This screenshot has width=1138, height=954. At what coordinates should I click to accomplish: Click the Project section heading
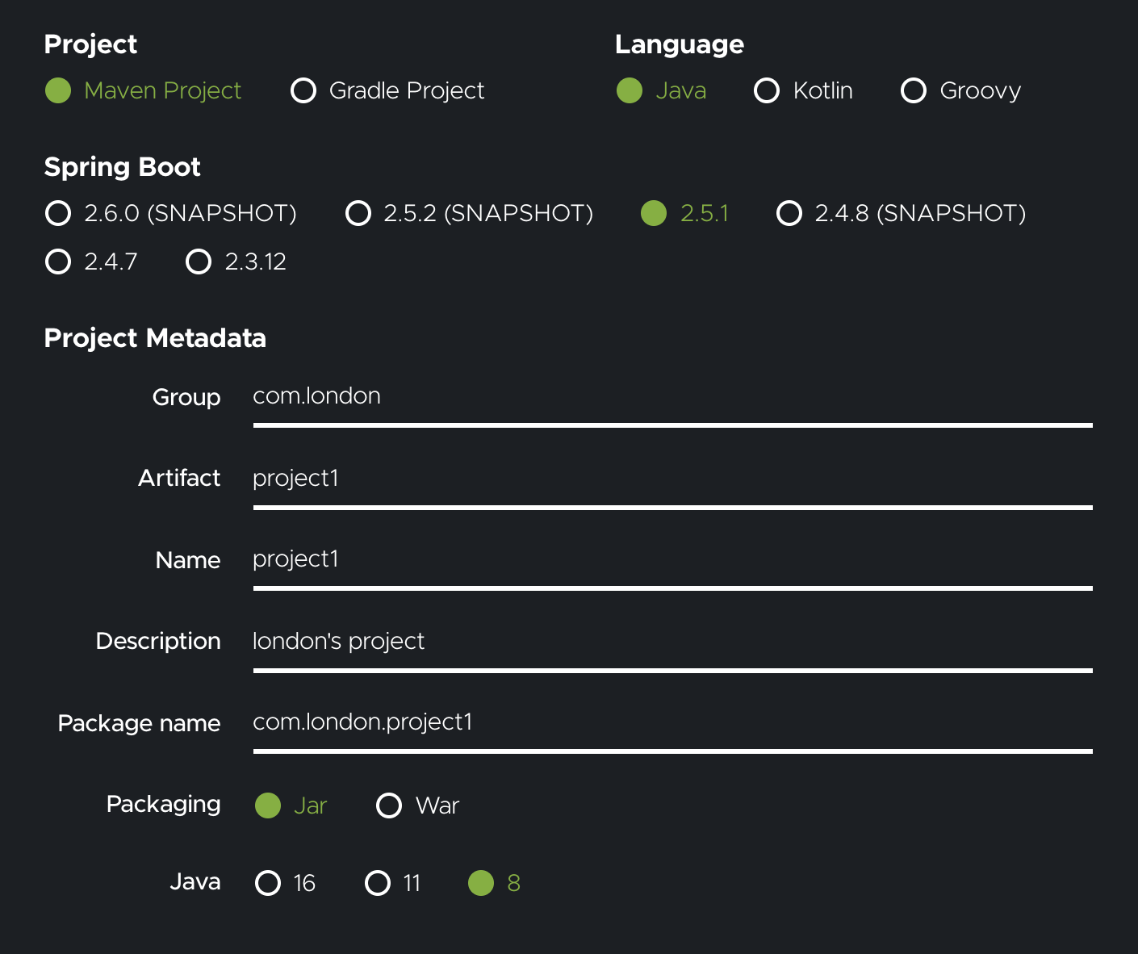coord(90,44)
